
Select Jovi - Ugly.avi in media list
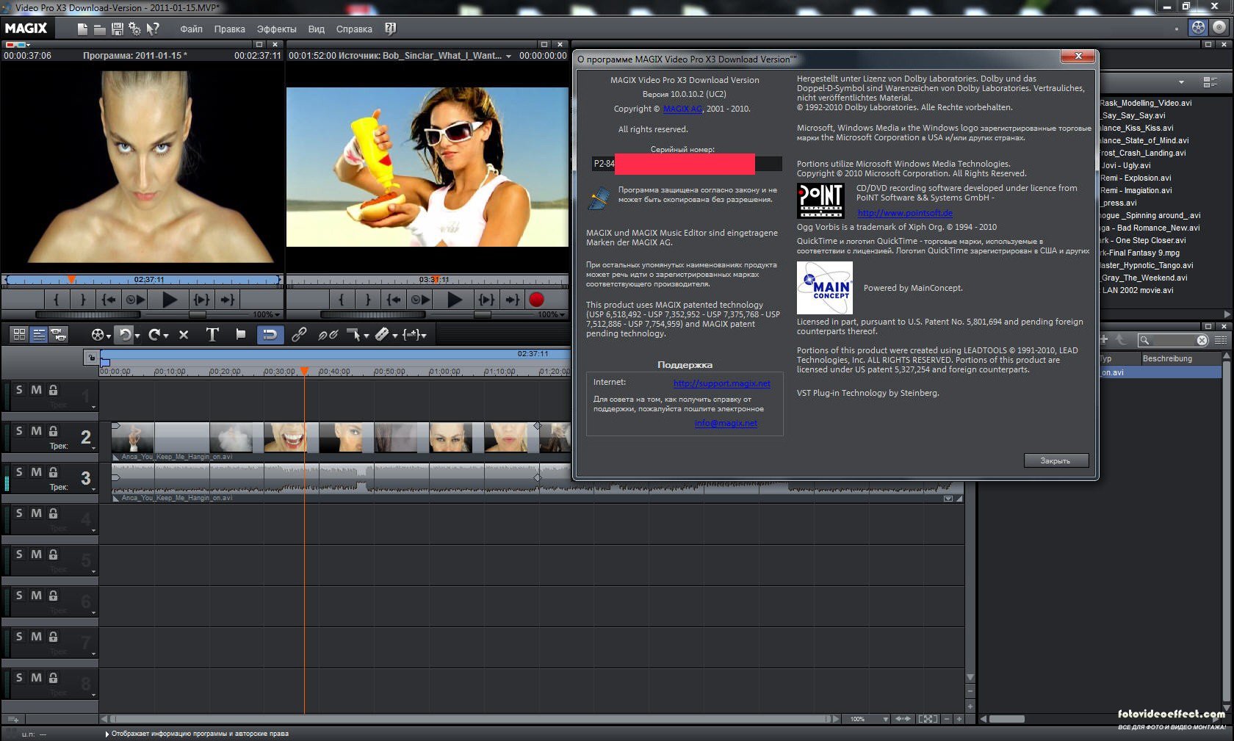pyautogui.click(x=1126, y=165)
